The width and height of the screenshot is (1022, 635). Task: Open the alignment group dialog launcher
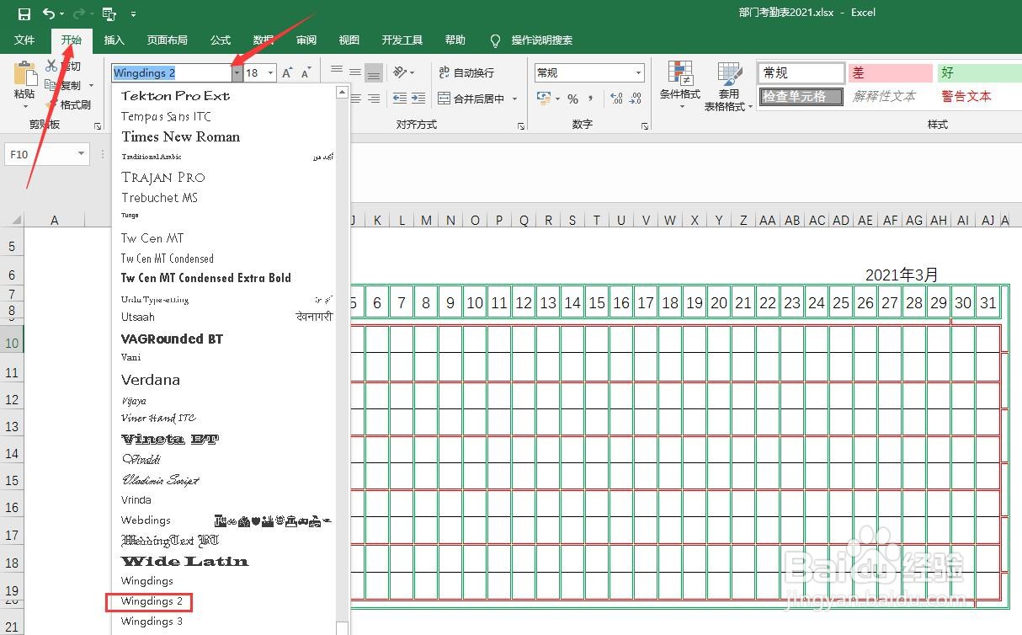tap(520, 125)
